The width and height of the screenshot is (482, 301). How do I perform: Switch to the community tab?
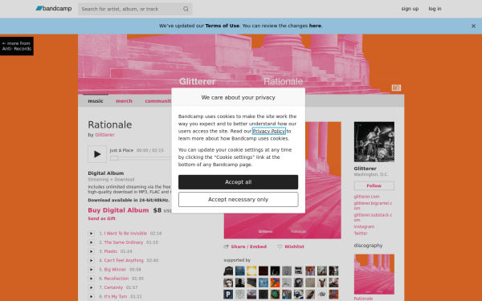click(158, 101)
